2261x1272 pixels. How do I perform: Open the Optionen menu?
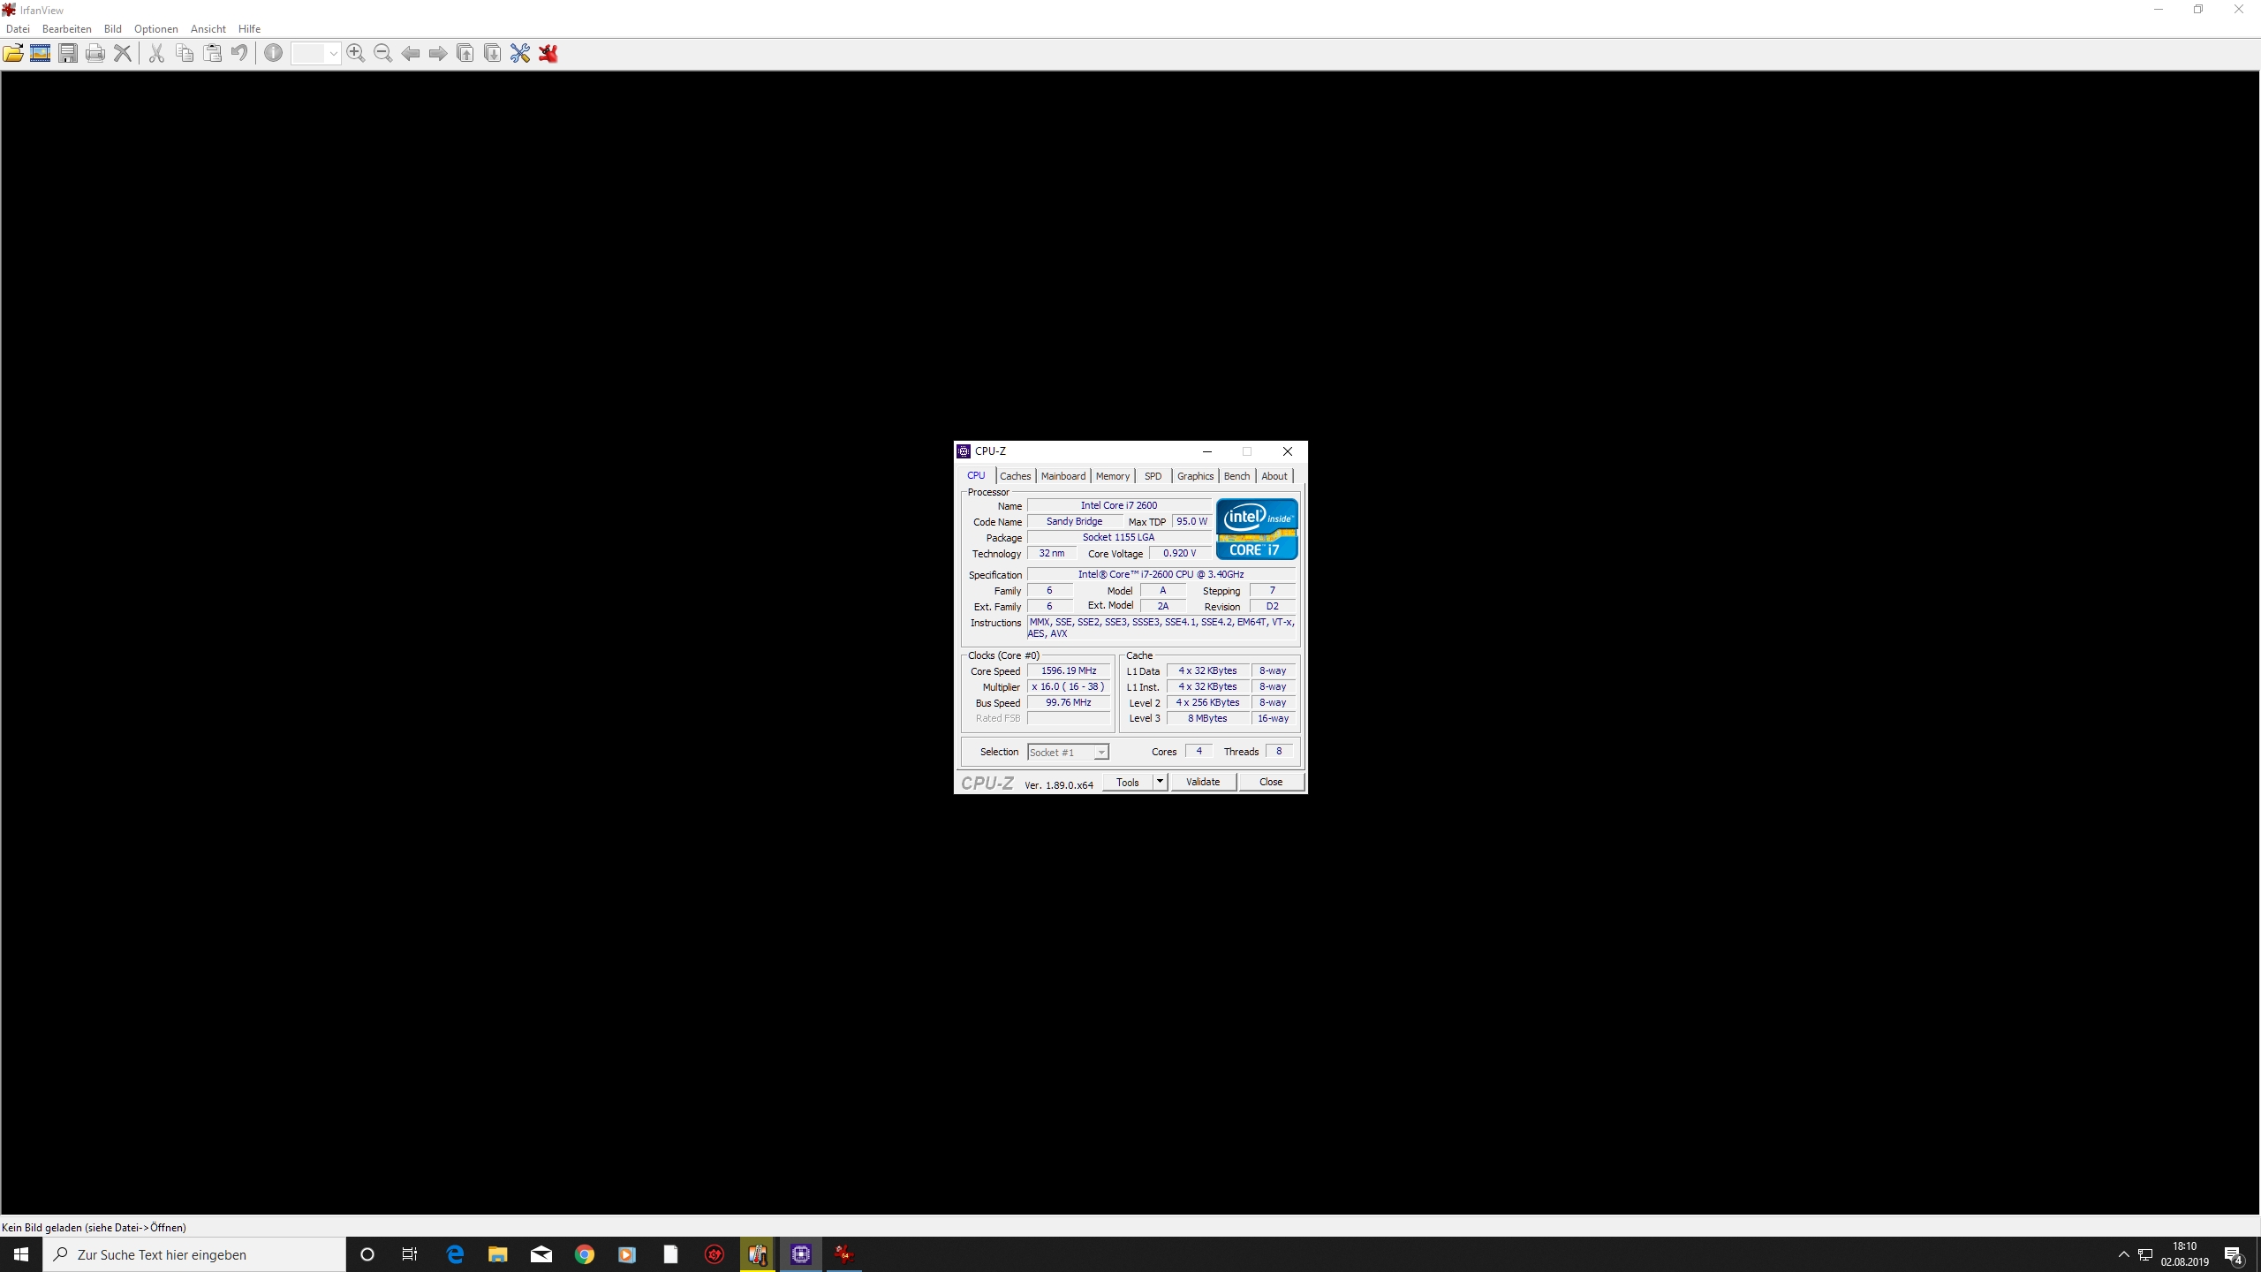(x=155, y=29)
